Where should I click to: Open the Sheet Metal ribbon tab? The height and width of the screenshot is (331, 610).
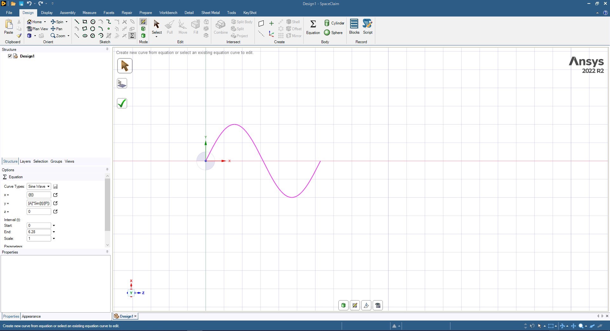click(210, 13)
